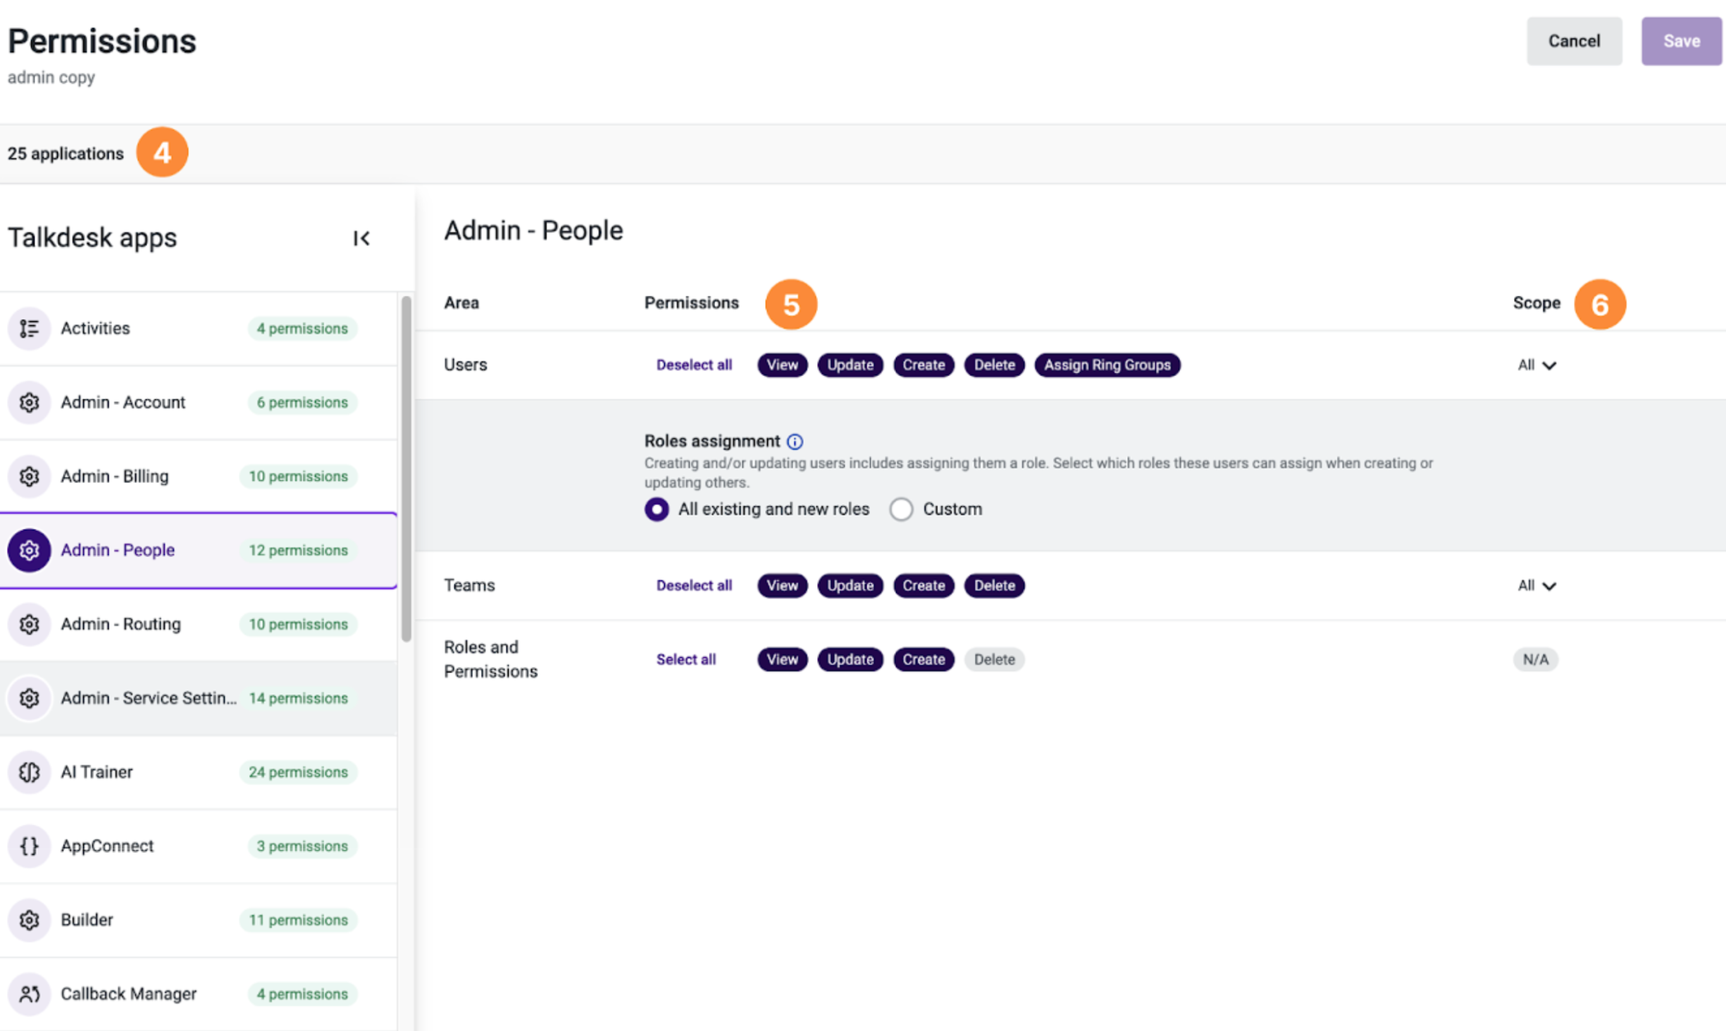Click the Admin - Billing gear icon

pyautogui.click(x=29, y=476)
